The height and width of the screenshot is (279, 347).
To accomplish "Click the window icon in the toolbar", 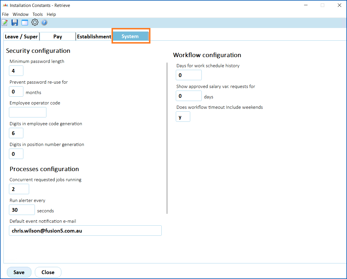I will [x=25, y=23].
